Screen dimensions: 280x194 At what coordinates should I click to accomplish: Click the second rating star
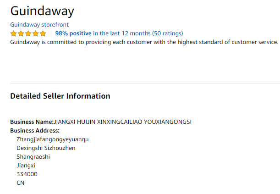point(21,33)
